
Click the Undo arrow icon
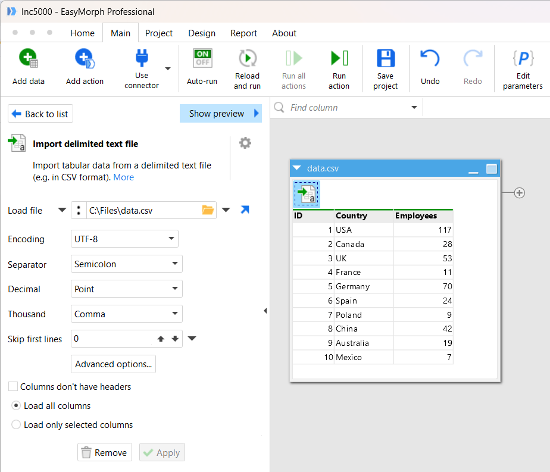pos(430,58)
